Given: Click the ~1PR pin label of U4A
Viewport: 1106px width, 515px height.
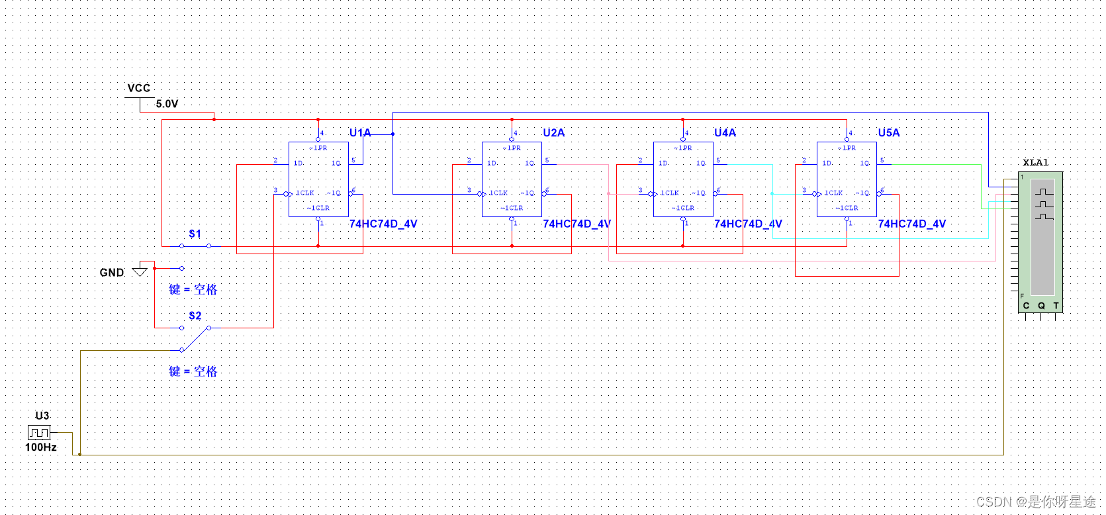Looking at the screenshot, I should (683, 148).
